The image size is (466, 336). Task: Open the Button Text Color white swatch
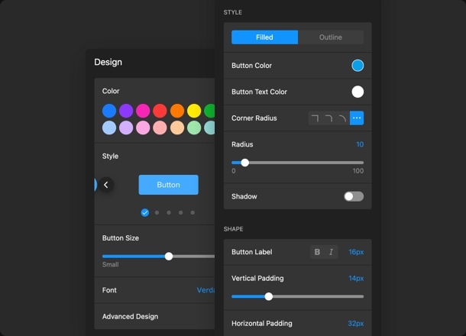[x=358, y=92]
